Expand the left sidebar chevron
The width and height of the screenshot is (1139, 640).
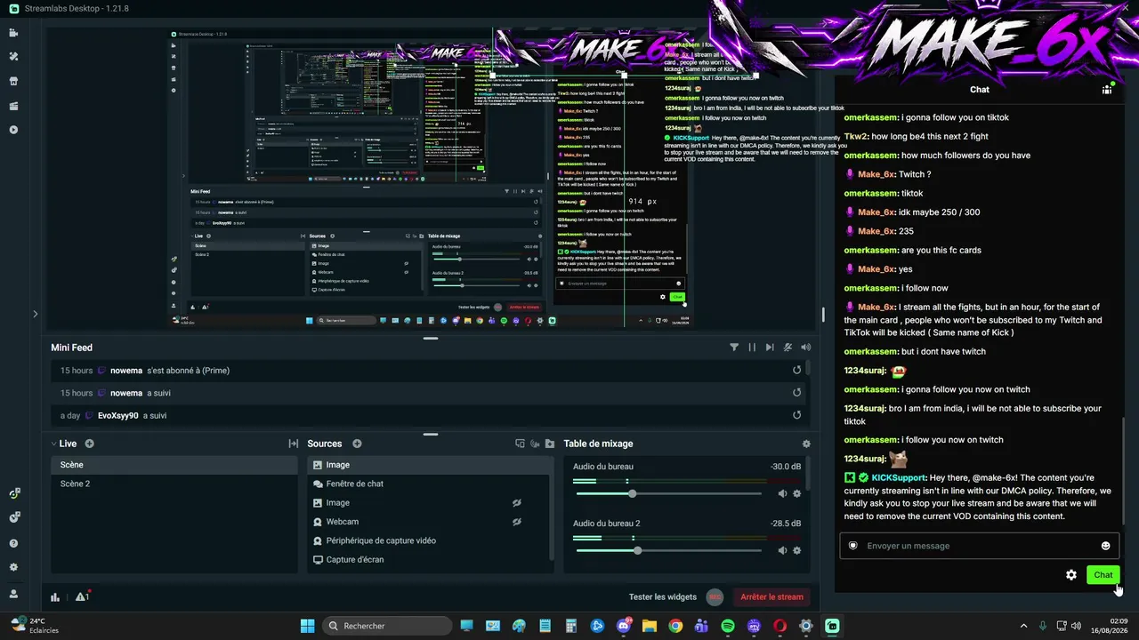click(36, 314)
